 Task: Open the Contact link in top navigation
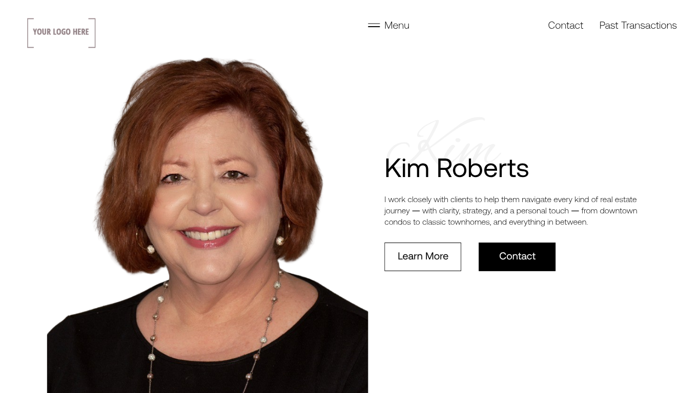(x=565, y=25)
